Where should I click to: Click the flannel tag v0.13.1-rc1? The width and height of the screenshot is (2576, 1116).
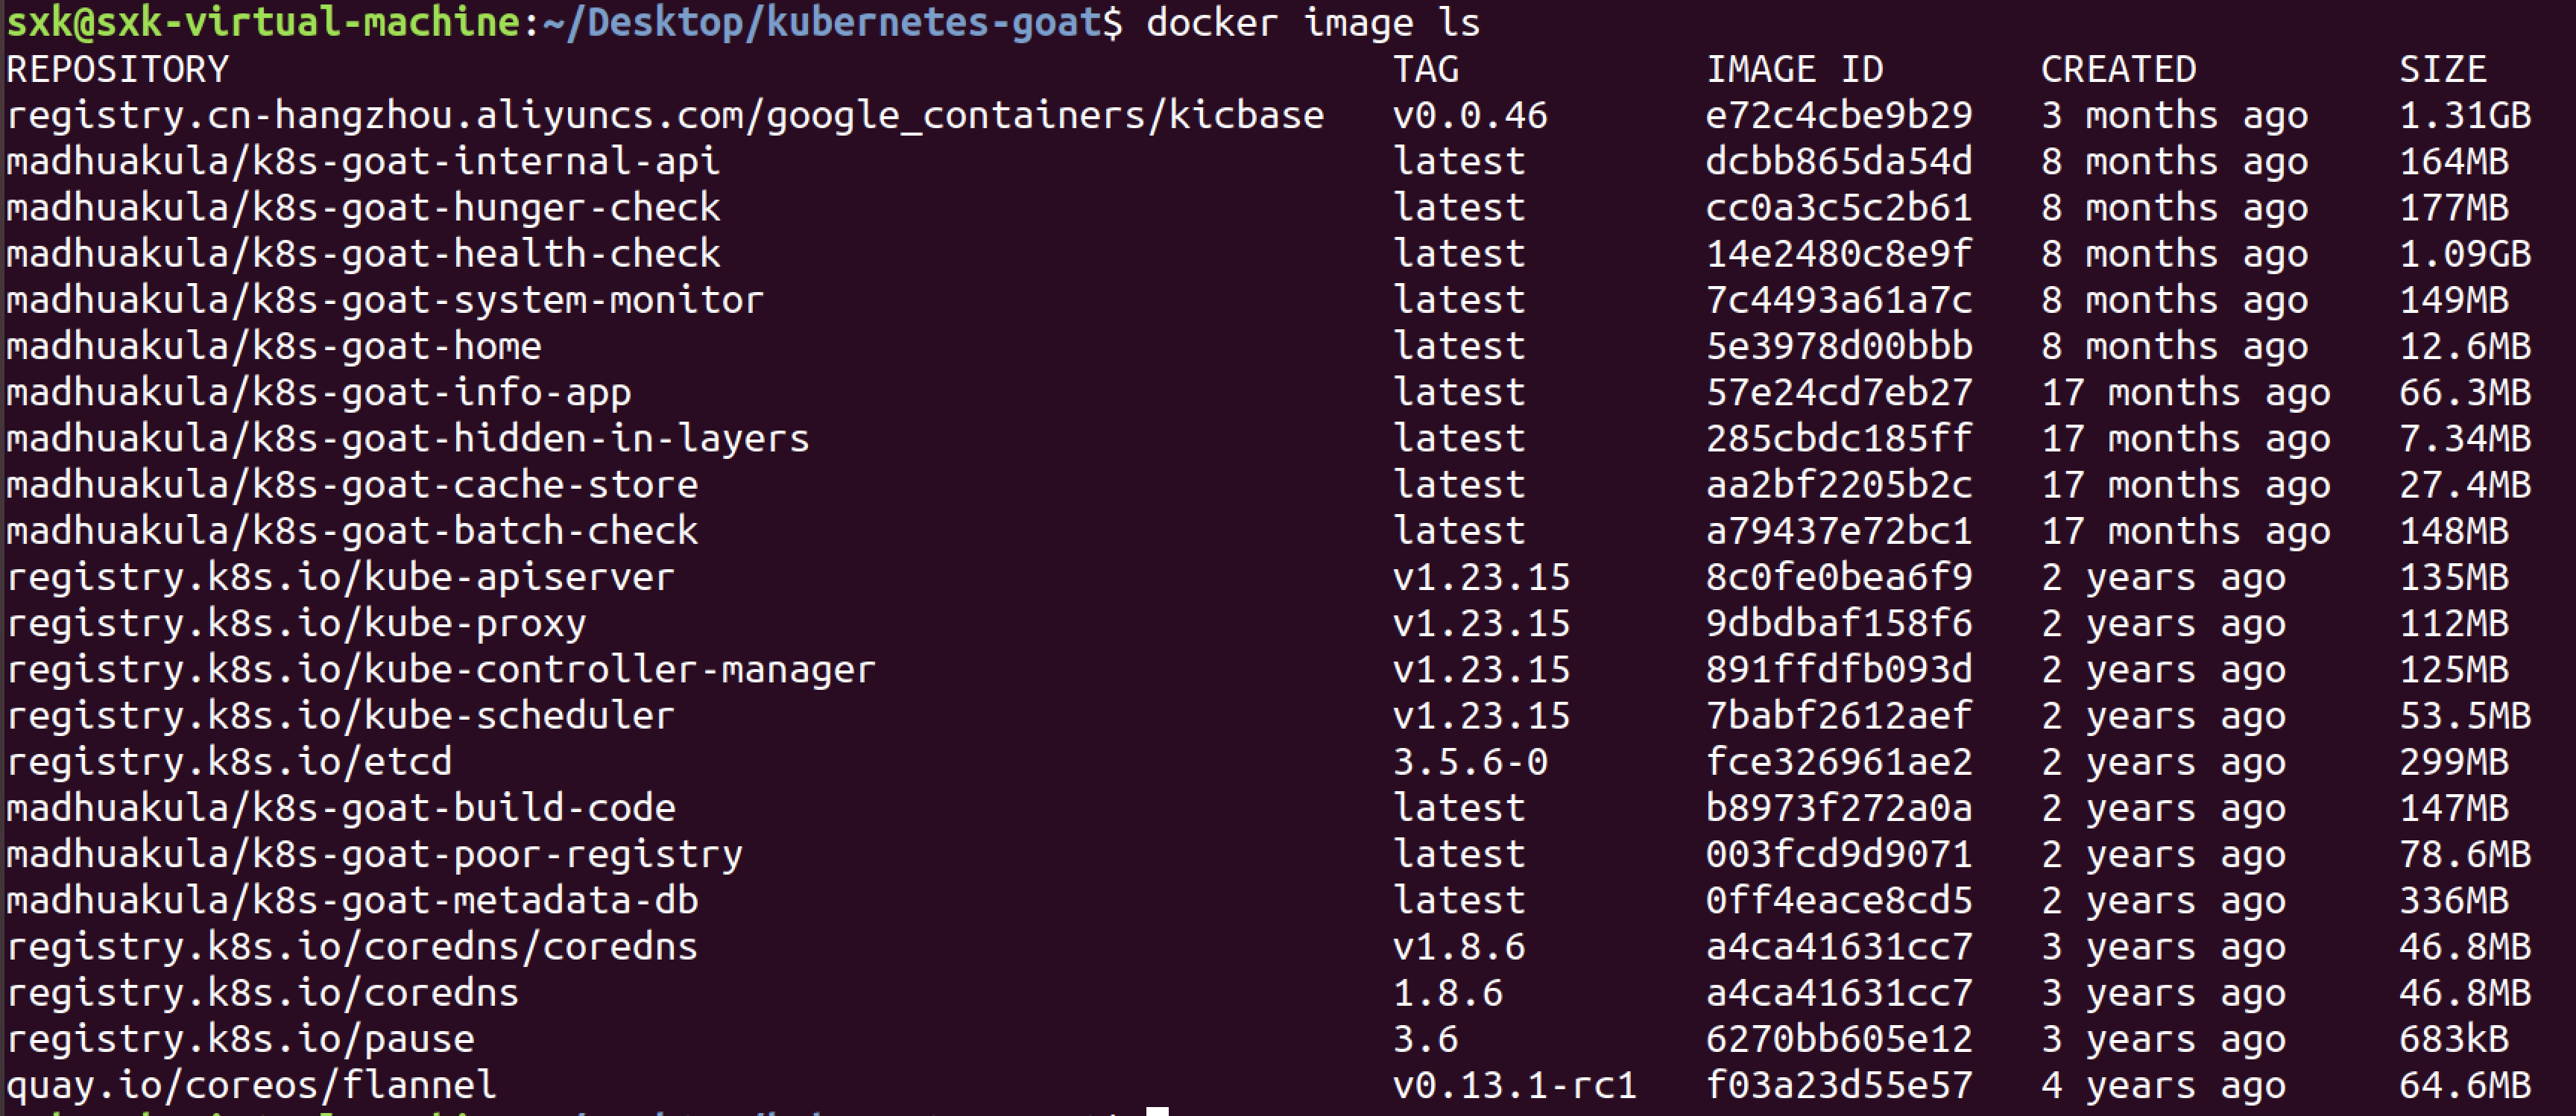pos(1514,1085)
